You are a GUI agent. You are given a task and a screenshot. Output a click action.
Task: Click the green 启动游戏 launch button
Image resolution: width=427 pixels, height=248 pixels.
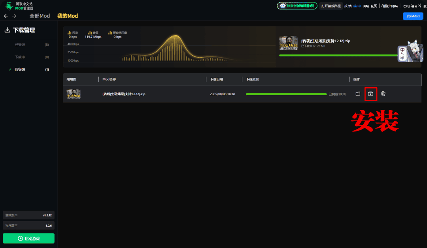(x=28, y=239)
